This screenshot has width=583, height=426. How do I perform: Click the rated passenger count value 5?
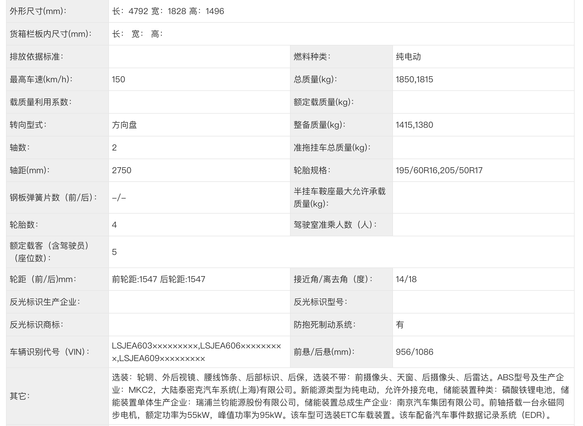114,252
